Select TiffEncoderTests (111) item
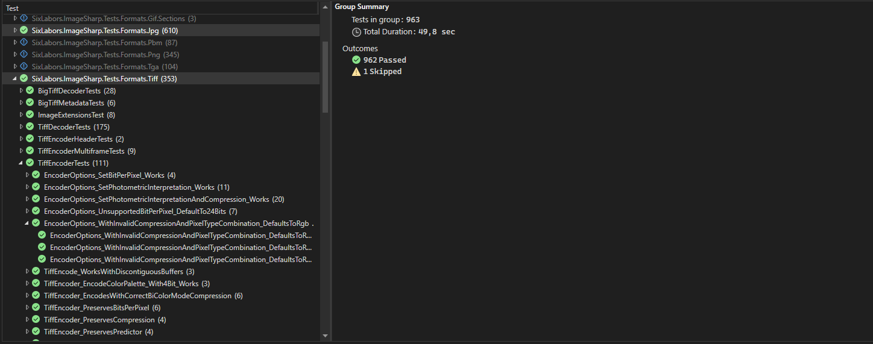The height and width of the screenshot is (344, 873). [x=73, y=163]
